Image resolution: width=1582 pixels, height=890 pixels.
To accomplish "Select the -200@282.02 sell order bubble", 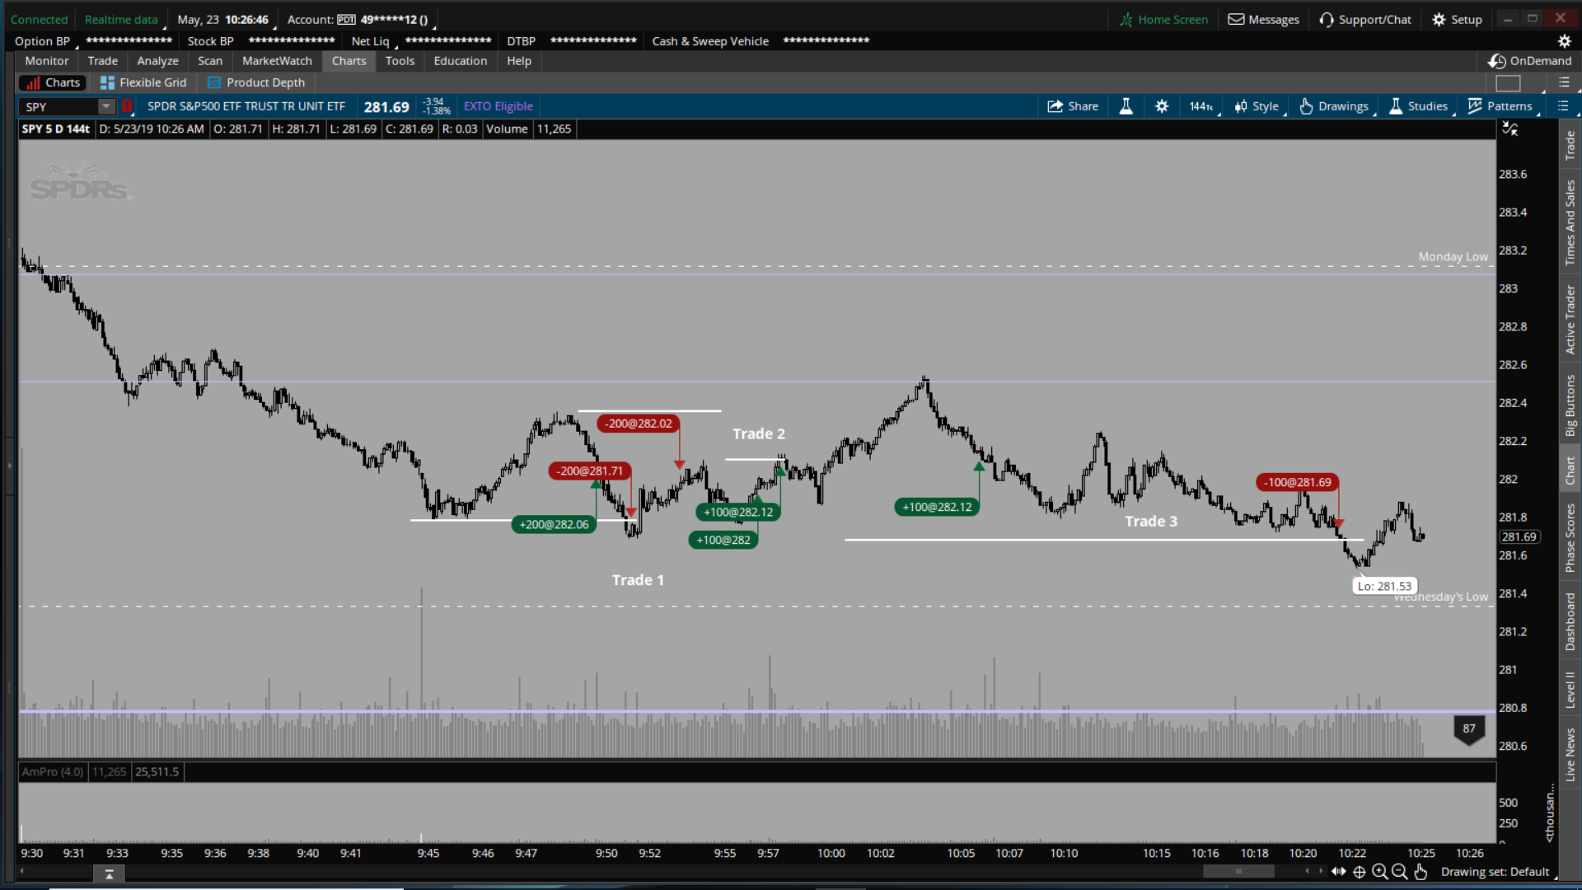I will tap(639, 424).
